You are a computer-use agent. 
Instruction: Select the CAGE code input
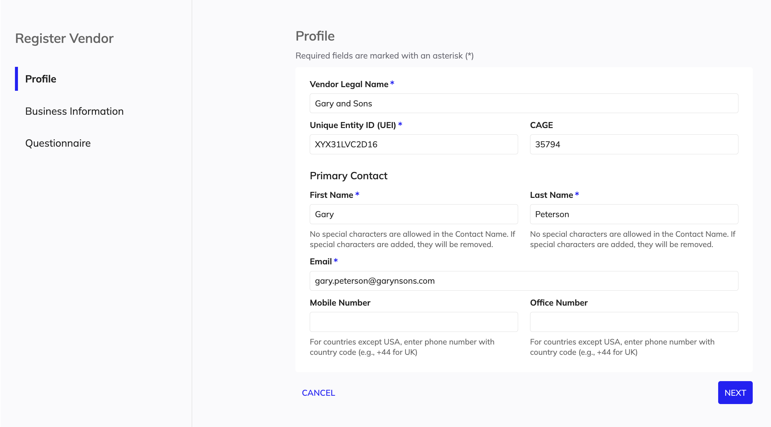(634, 144)
